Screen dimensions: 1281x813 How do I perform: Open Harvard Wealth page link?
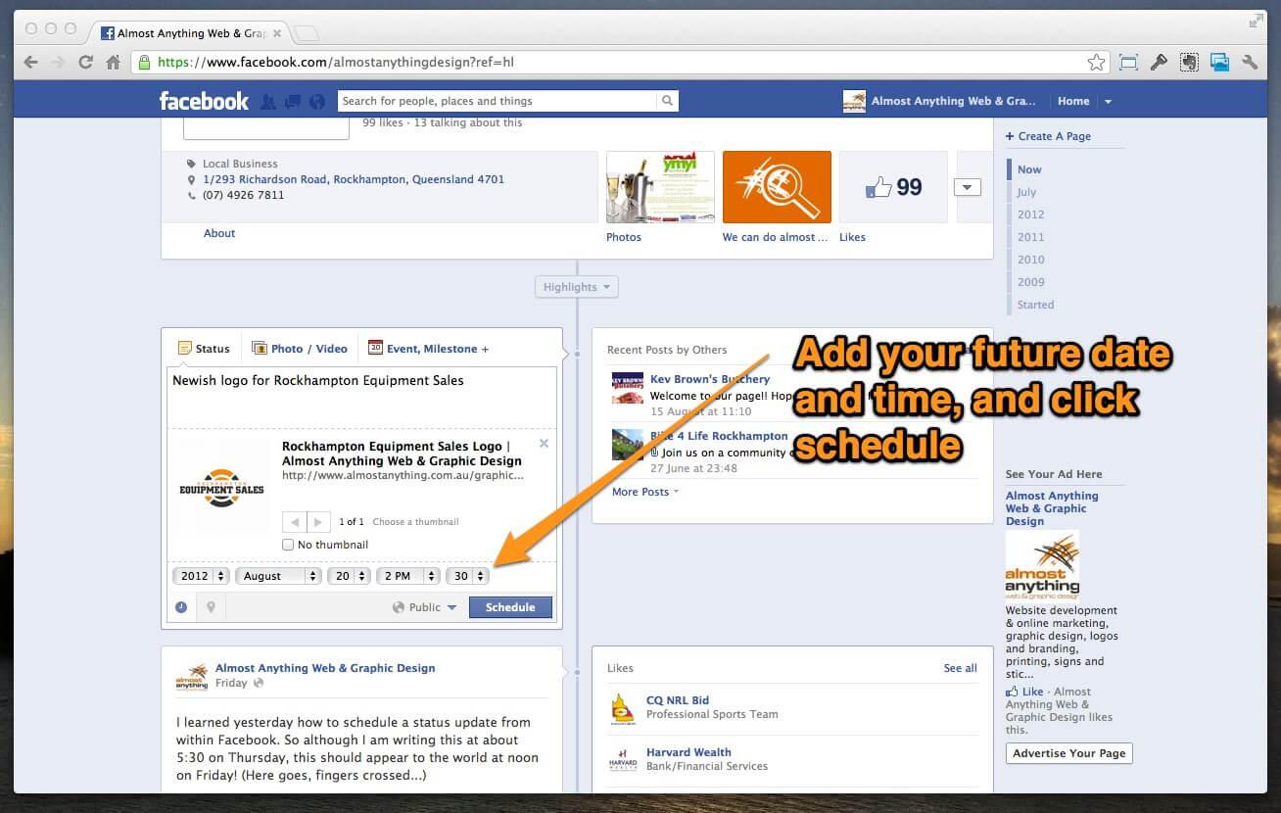tap(688, 752)
